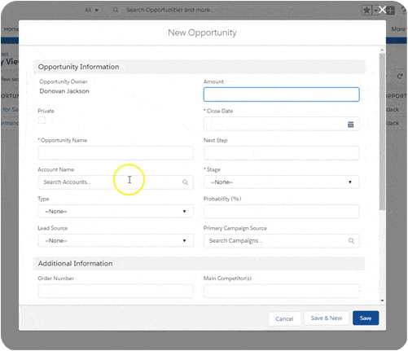This screenshot has width=408, height=351.
Task: Expand the Type dropdown
Action: point(116,212)
